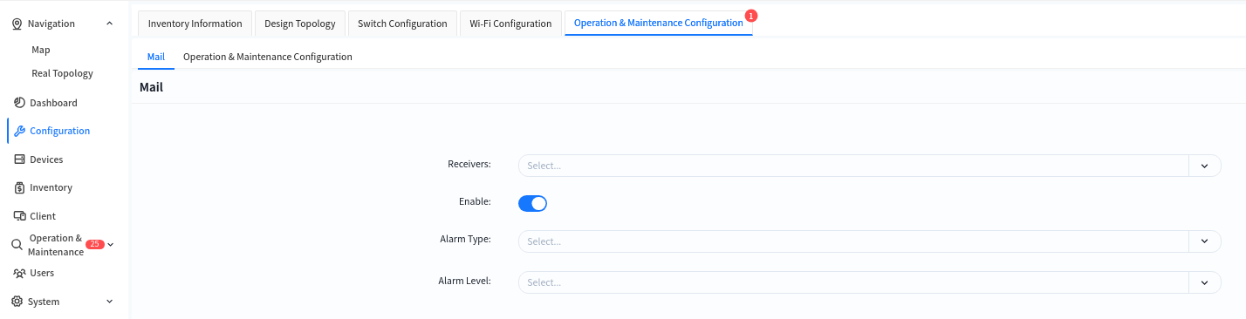This screenshot has height=319, width=1246.
Task: Expand the Operation & Maintenance sidebar chevron
Action: (111, 245)
